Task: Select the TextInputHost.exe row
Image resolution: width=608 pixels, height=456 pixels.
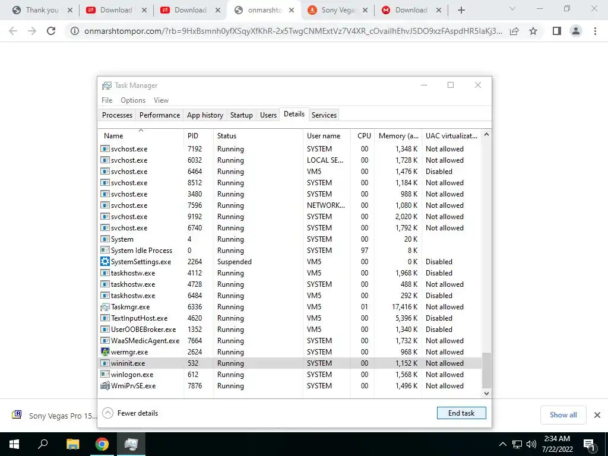Action: point(290,318)
